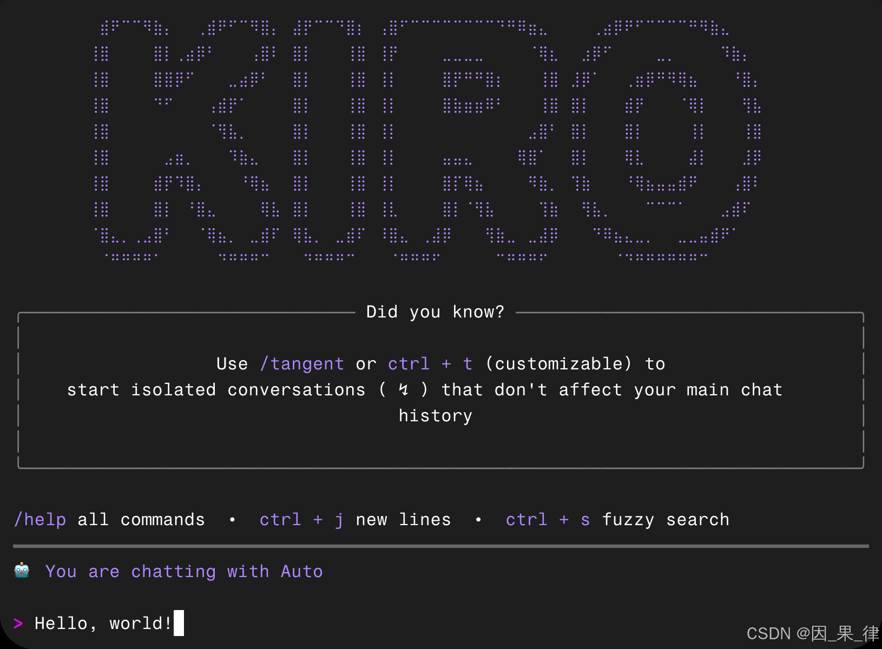Viewport: 882px width, 649px height.
Task: Click the purple prompt arrow symbol
Action: click(19, 623)
